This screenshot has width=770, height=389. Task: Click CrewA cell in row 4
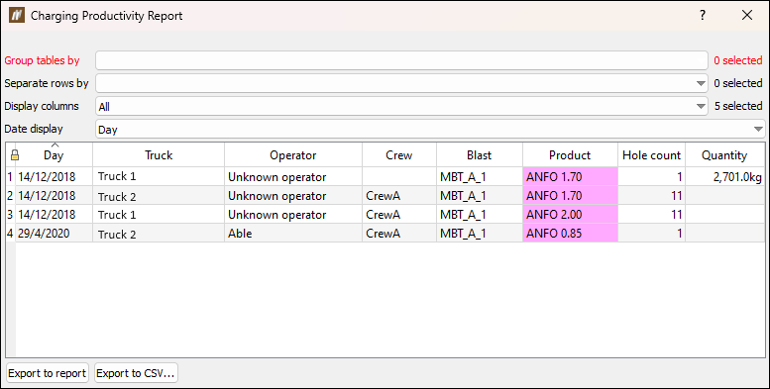coord(399,233)
